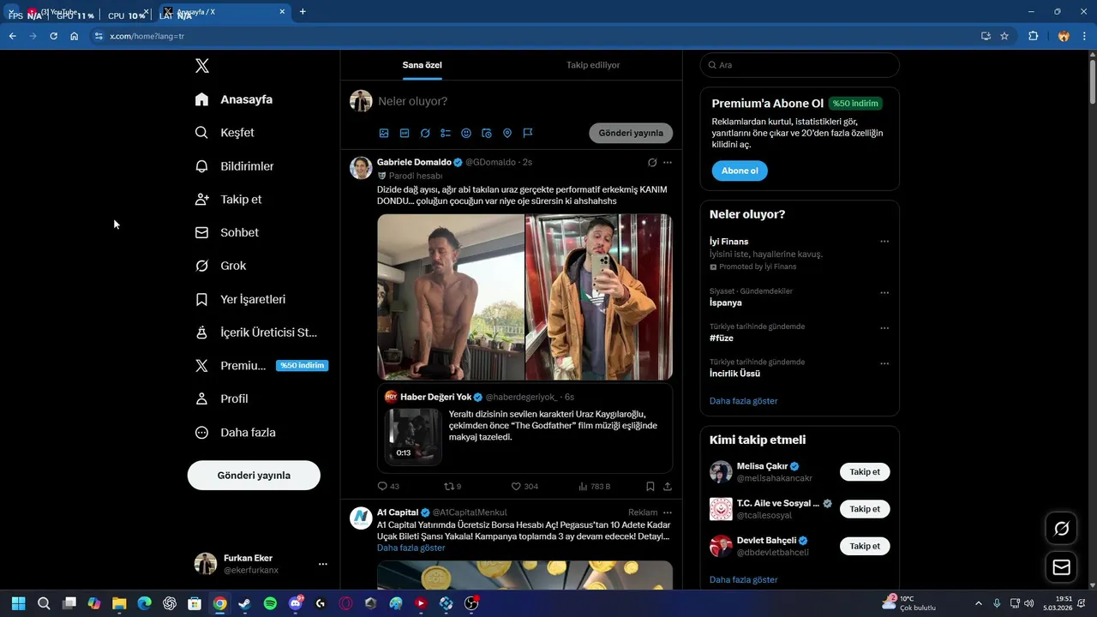1097x617 pixels.
Task: Open Anasayfa home in sidebar
Action: (234, 99)
